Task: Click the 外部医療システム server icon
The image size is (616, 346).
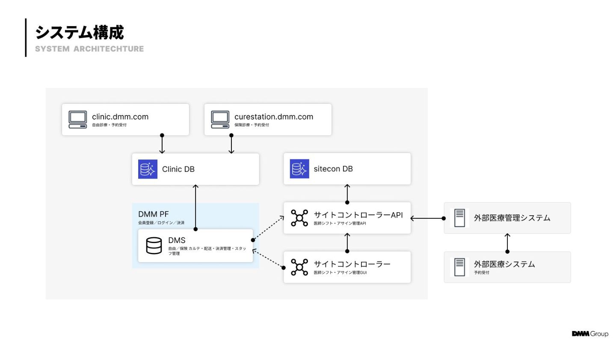Action: point(460,267)
